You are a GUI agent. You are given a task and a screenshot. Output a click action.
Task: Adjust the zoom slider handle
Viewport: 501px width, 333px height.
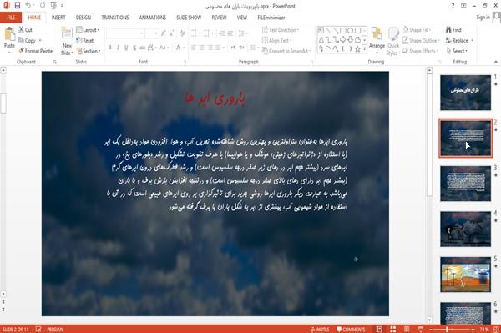448,330
